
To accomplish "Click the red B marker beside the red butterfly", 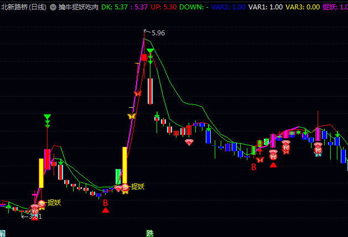I will click(x=254, y=167).
